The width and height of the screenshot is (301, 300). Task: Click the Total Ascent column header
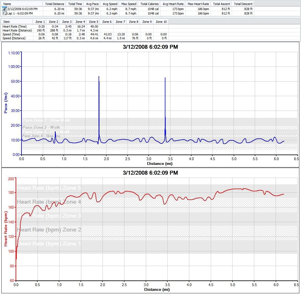(221, 4)
